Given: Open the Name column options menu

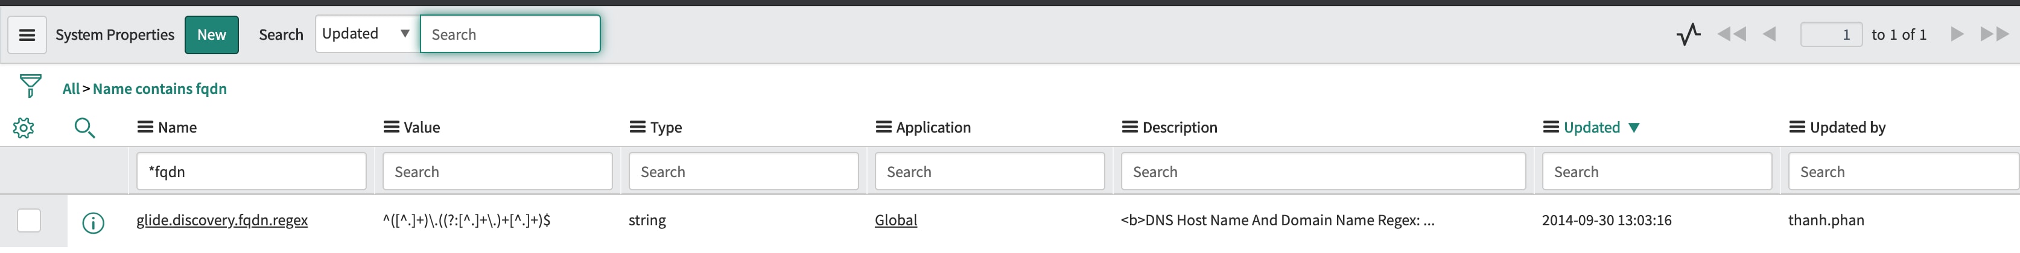Looking at the screenshot, I should pos(145,127).
